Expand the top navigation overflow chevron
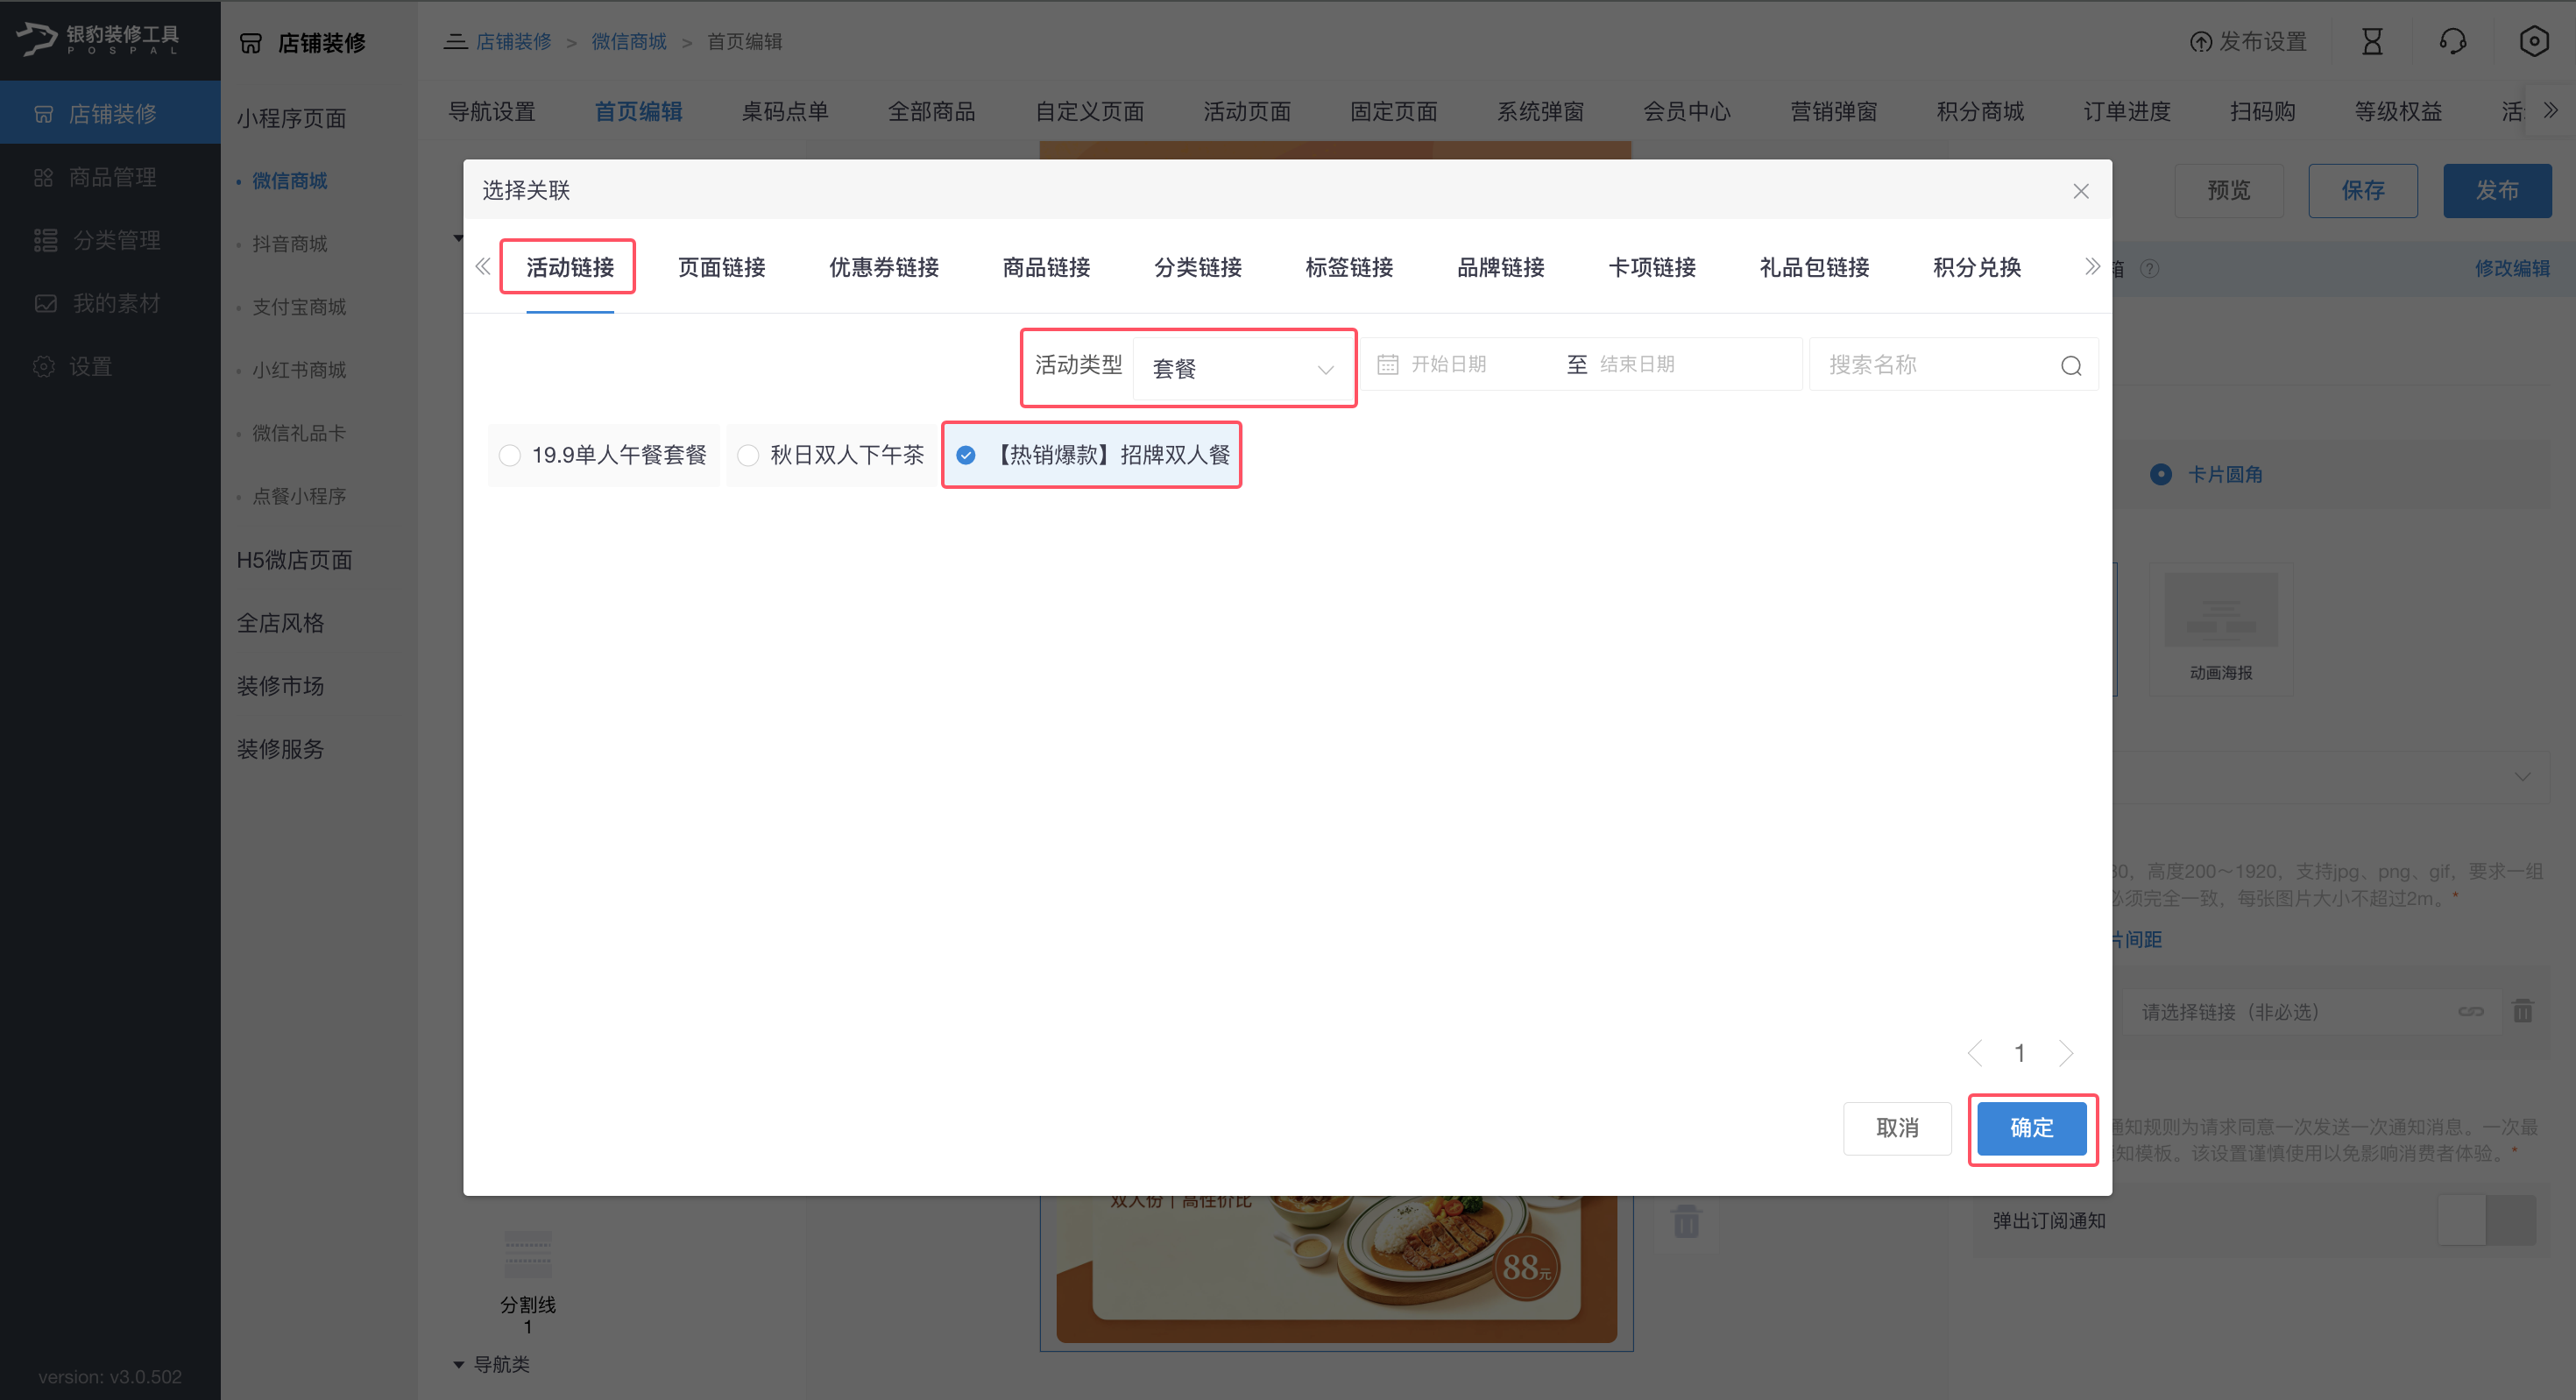The height and width of the screenshot is (1400, 2576). (x=2551, y=111)
